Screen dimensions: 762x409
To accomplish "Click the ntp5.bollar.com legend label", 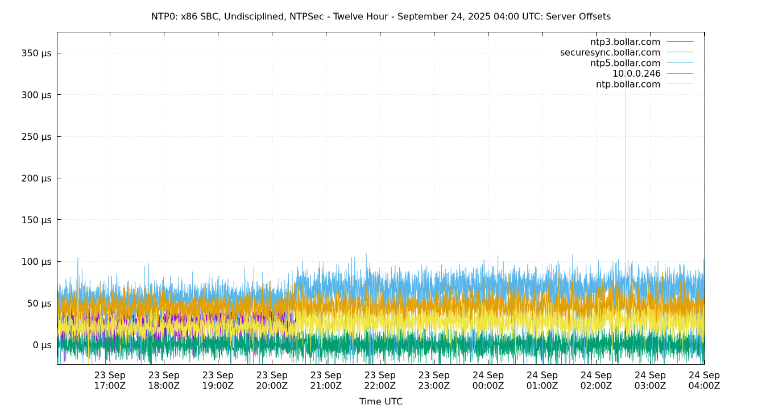I will pyautogui.click(x=625, y=63).
